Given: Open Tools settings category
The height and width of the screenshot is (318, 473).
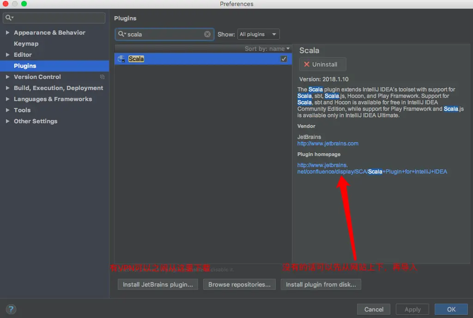Looking at the screenshot, I should (22, 110).
